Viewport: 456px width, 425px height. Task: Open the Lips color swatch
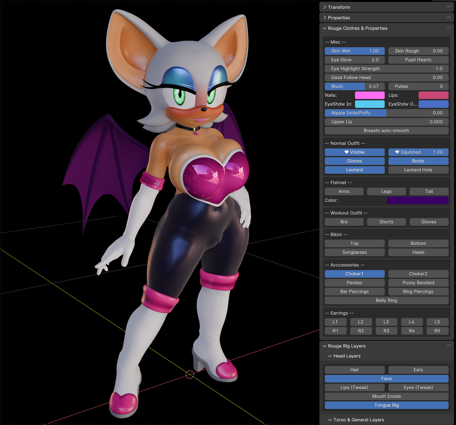433,95
